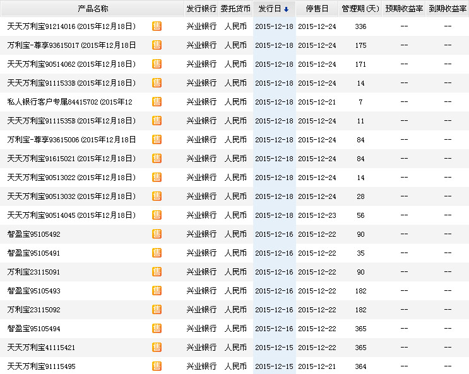This screenshot has height=374, width=469.
Task: Open product 天天万利宝9111535B
Action: [x=71, y=120]
